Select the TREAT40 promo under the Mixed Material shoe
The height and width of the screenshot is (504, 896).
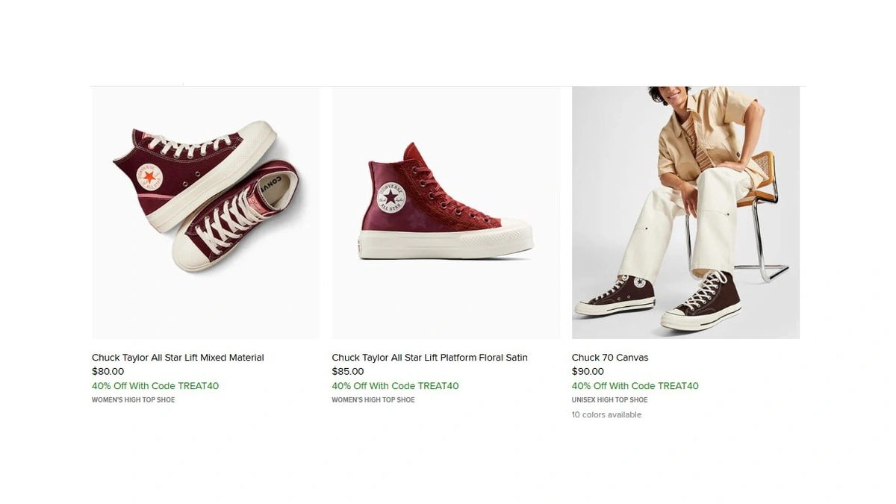coord(155,386)
